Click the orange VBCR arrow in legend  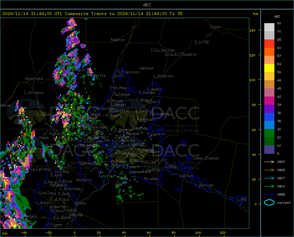coord(269,170)
